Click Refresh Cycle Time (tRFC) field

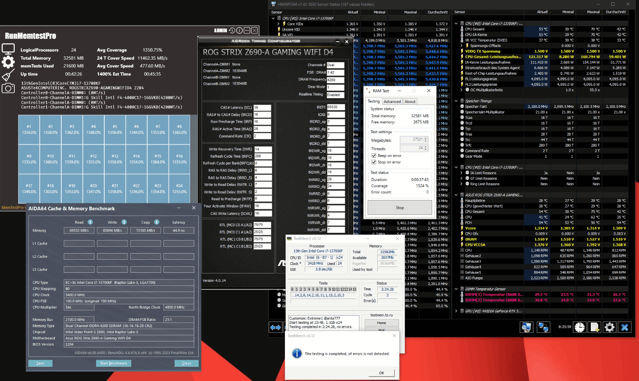pos(263,156)
